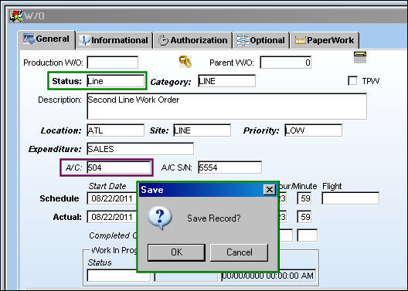The height and width of the screenshot is (291, 408).
Task: Click the gold chain link icon
Action: [x=185, y=62]
